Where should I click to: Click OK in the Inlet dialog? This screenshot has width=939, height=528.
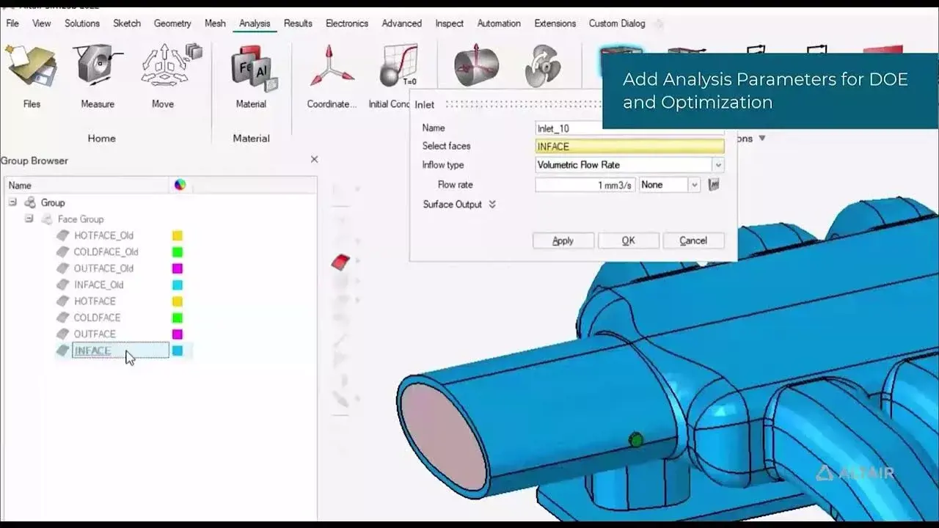coord(629,241)
